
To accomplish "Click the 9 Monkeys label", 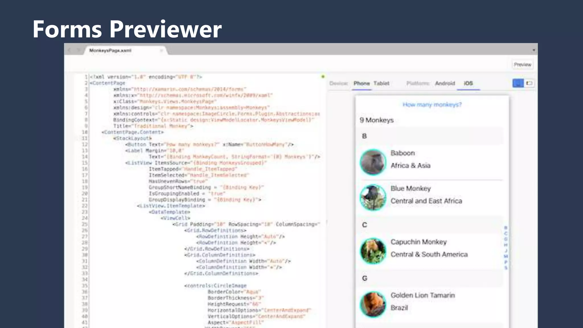I will [x=376, y=120].
